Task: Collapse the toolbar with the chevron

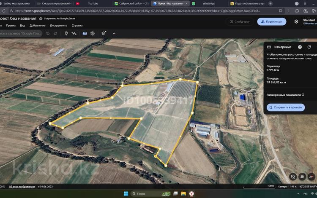Action: tap(114, 33)
